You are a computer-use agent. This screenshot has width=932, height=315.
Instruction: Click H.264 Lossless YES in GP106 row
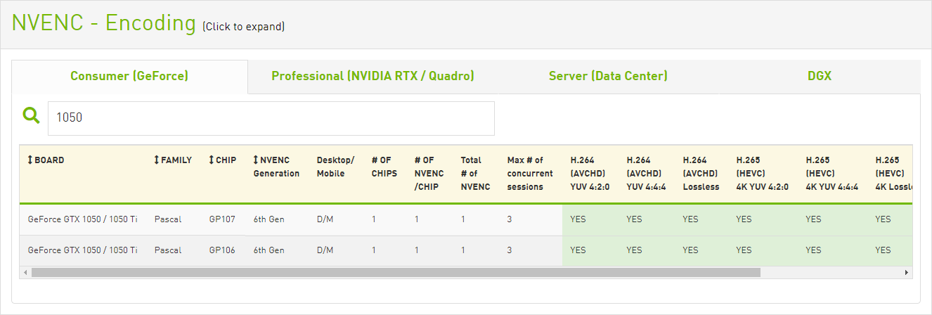coord(690,250)
